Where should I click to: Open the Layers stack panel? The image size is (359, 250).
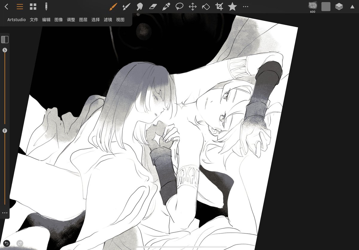coord(339,7)
